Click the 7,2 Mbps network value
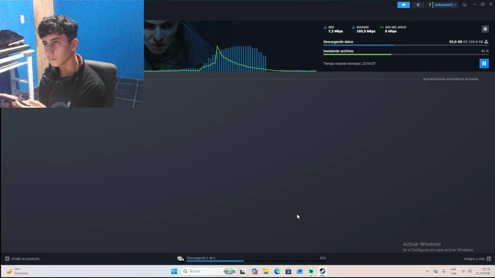This screenshot has height=278, width=495. point(335,31)
